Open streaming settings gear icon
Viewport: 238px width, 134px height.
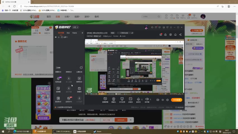pos(167,100)
